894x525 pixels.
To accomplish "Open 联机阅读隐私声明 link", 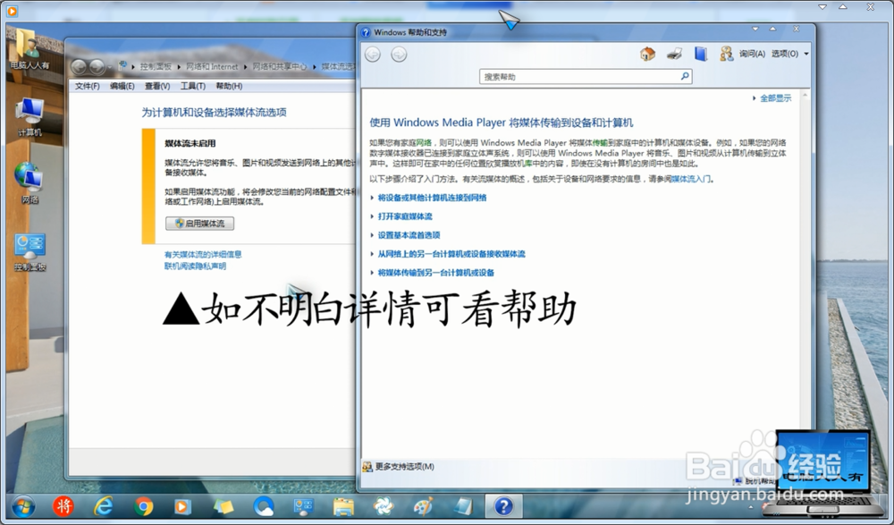I will click(195, 267).
